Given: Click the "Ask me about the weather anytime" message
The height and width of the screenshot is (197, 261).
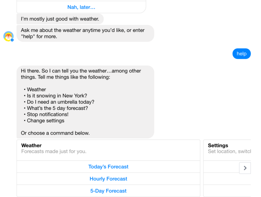Looking at the screenshot, I should click(x=83, y=30).
